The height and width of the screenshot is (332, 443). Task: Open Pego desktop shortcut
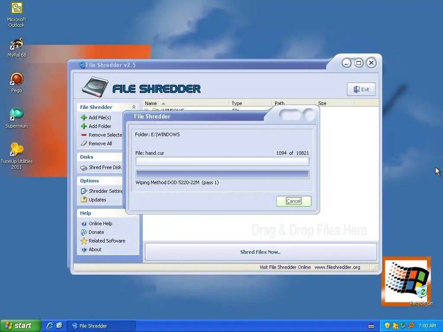point(16,83)
